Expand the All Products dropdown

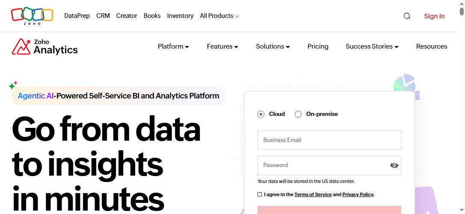pos(219,16)
